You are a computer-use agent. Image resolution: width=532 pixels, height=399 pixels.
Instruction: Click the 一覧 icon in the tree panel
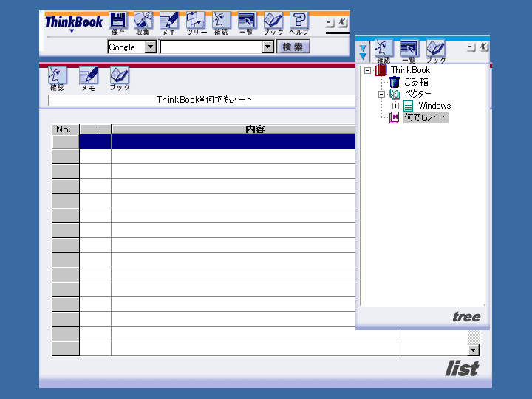(409, 51)
